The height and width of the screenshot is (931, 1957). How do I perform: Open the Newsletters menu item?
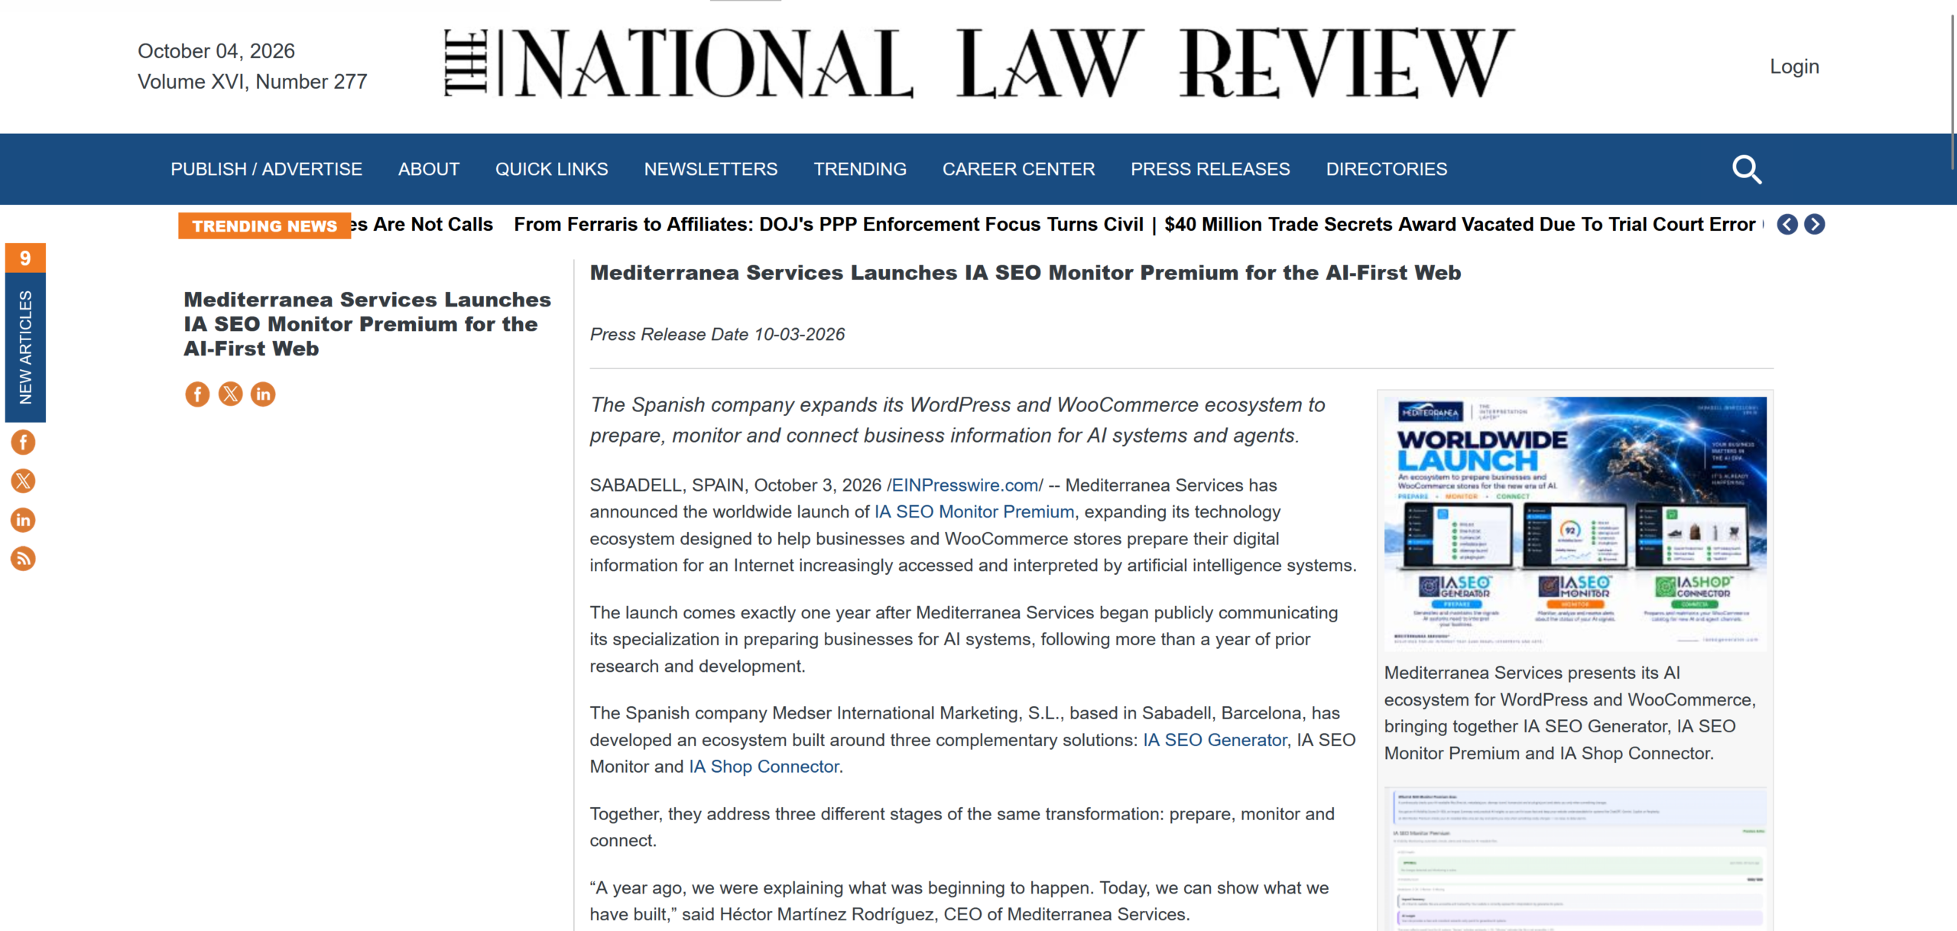pyautogui.click(x=711, y=169)
